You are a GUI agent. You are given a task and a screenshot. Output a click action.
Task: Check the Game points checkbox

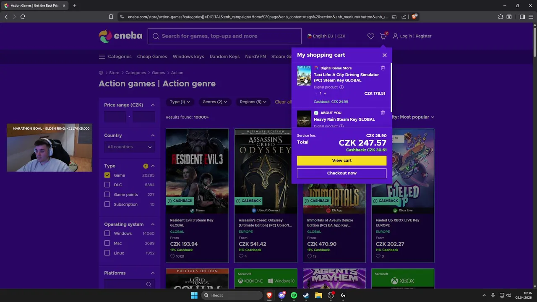pos(107,195)
